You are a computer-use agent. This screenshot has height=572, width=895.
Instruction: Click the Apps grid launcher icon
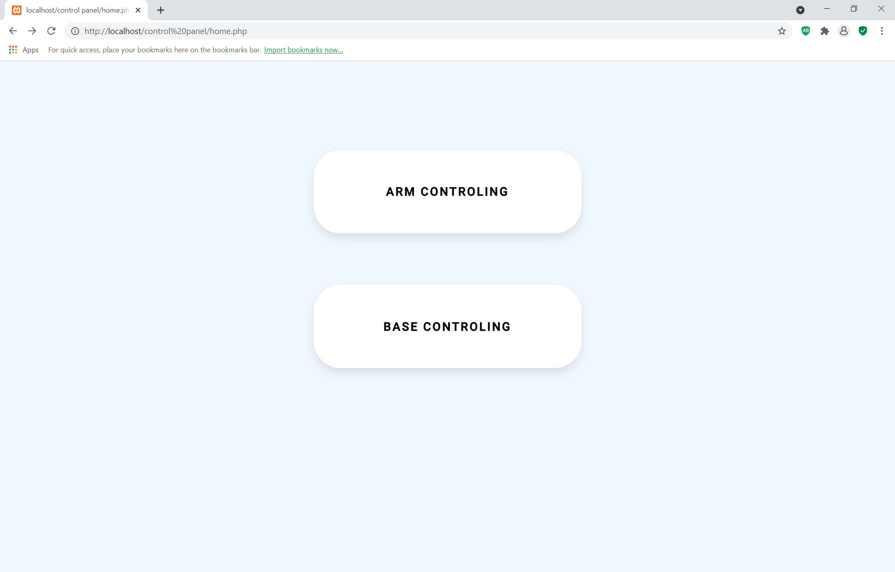[13, 50]
